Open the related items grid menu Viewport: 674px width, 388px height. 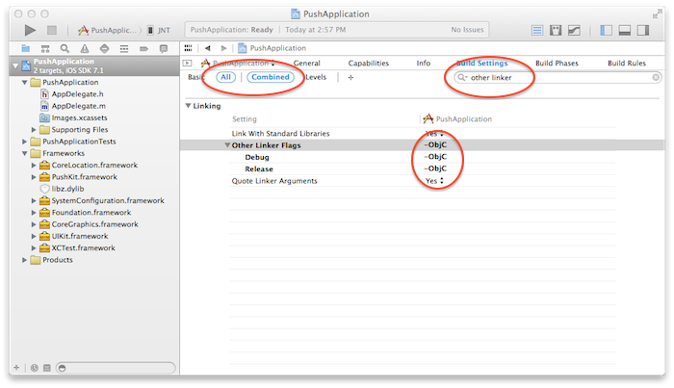coord(189,48)
